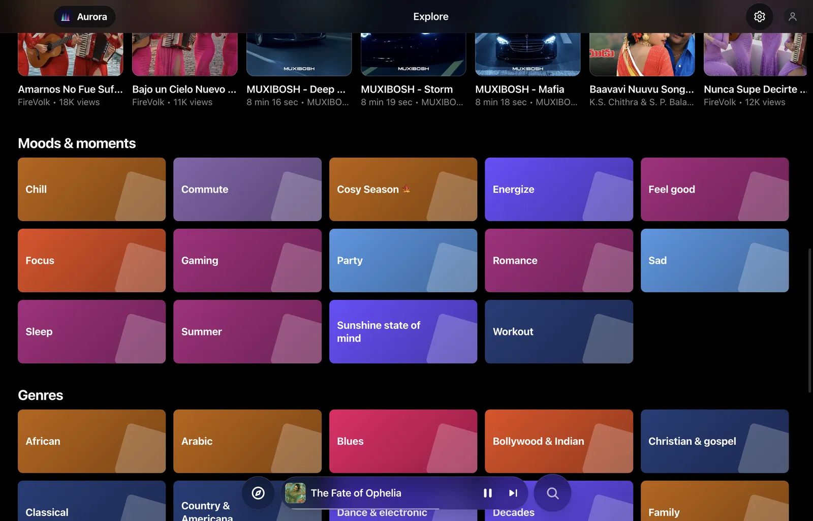Select the Commute mood card
813x521 pixels.
click(247, 189)
